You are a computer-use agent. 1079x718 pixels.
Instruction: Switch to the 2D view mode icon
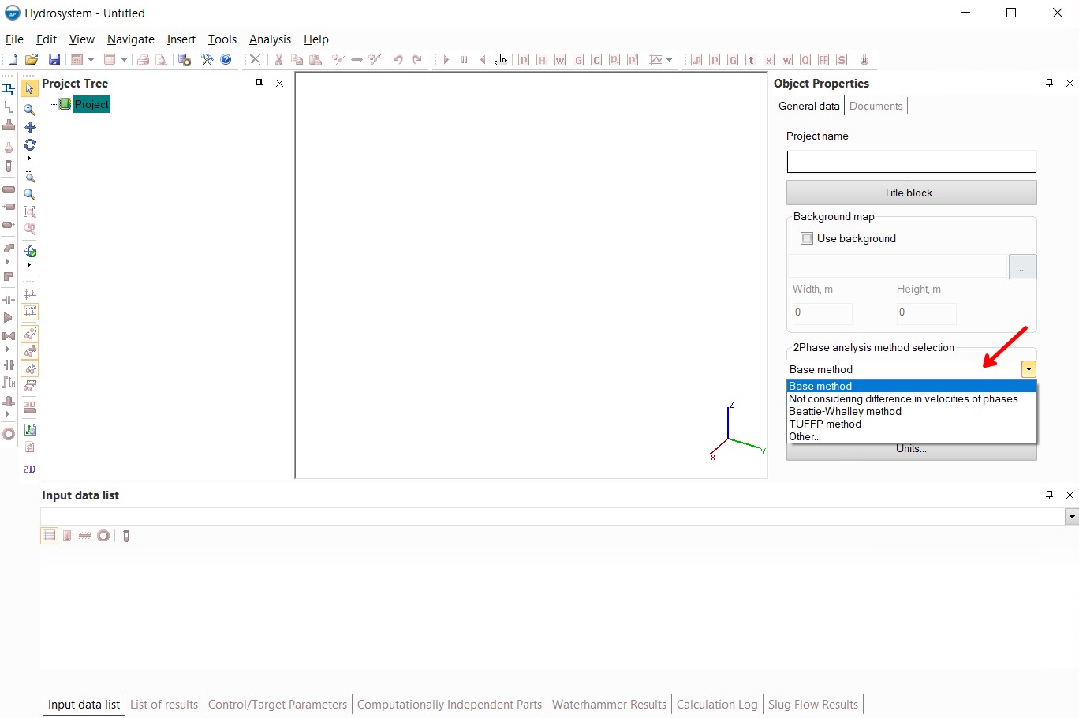(x=30, y=469)
